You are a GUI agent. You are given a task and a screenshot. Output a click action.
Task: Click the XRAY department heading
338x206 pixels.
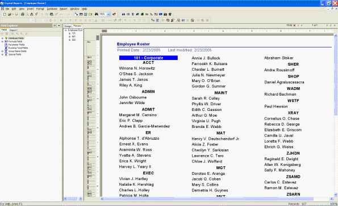point(293,113)
